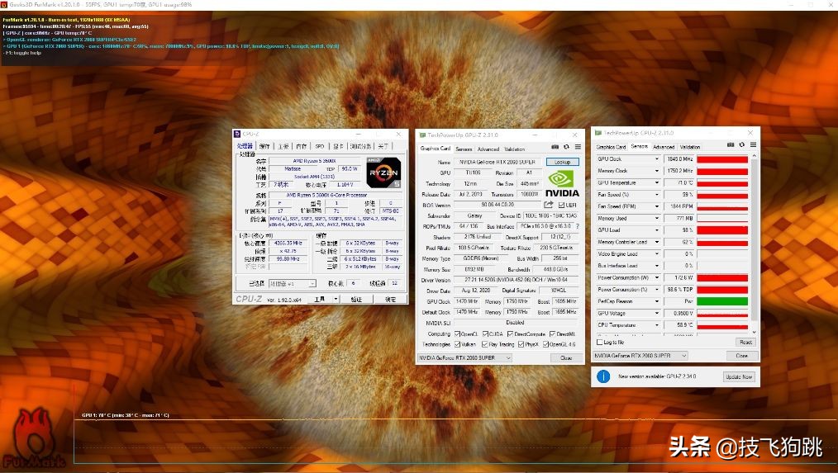838x473 pixels.
Task: Click Lookup button in GPU-Z
Action: coord(562,162)
